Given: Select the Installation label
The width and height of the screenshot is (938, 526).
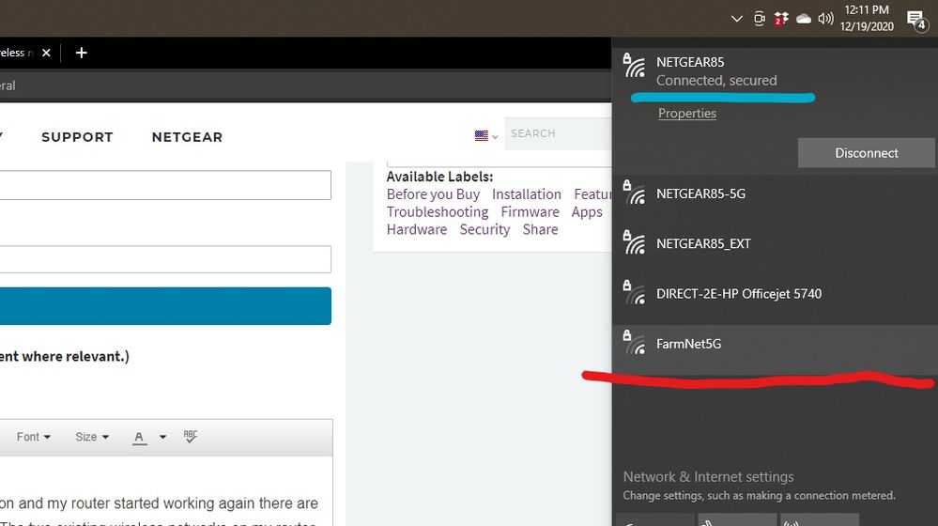Looking at the screenshot, I should click(527, 194).
